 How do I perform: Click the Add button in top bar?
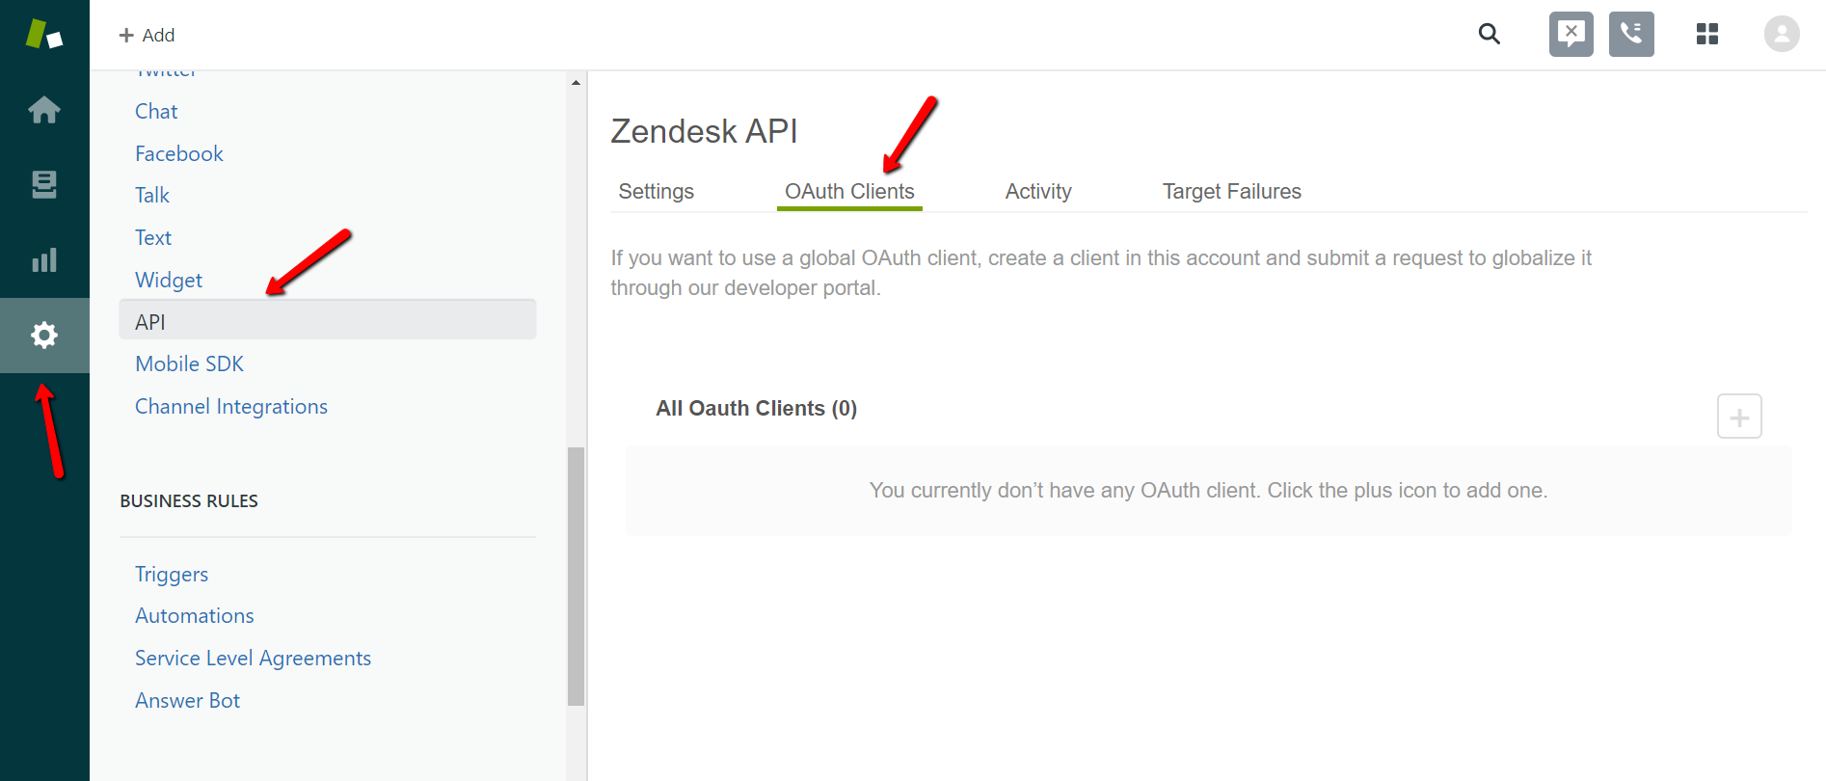coord(147,36)
